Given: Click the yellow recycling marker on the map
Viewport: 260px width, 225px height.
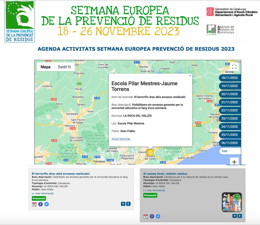Looking at the screenshot, I should tap(150, 152).
